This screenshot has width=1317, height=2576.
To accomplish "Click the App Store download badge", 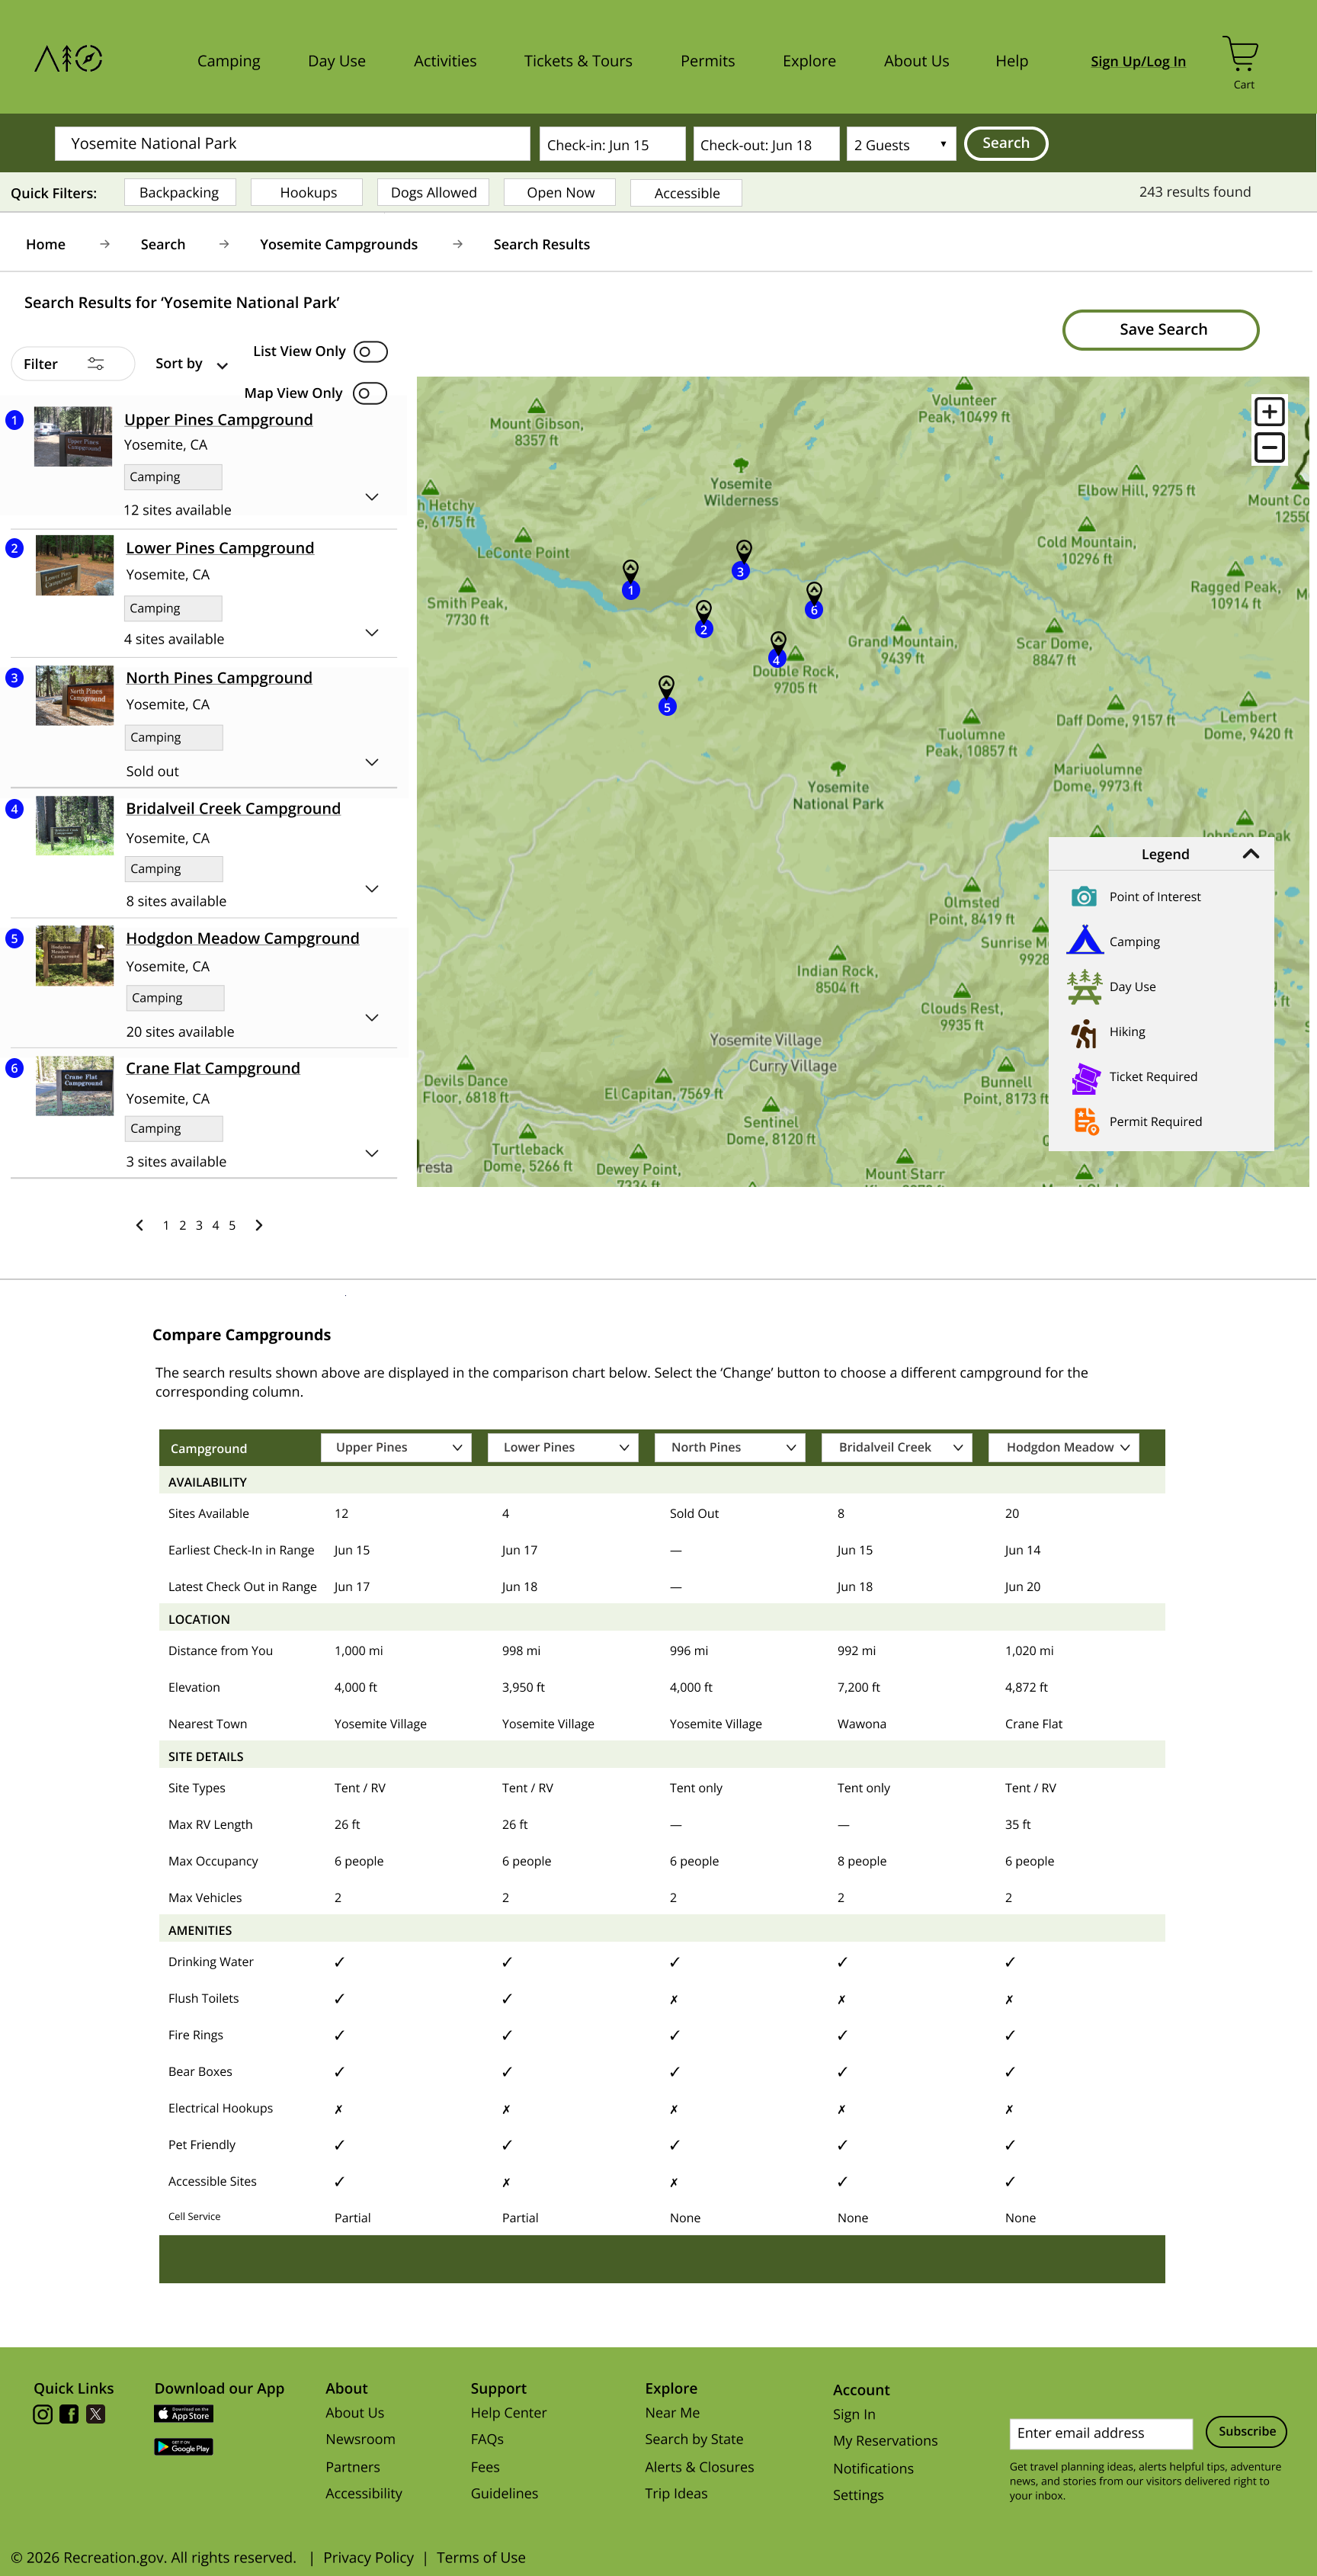I will click(183, 2414).
